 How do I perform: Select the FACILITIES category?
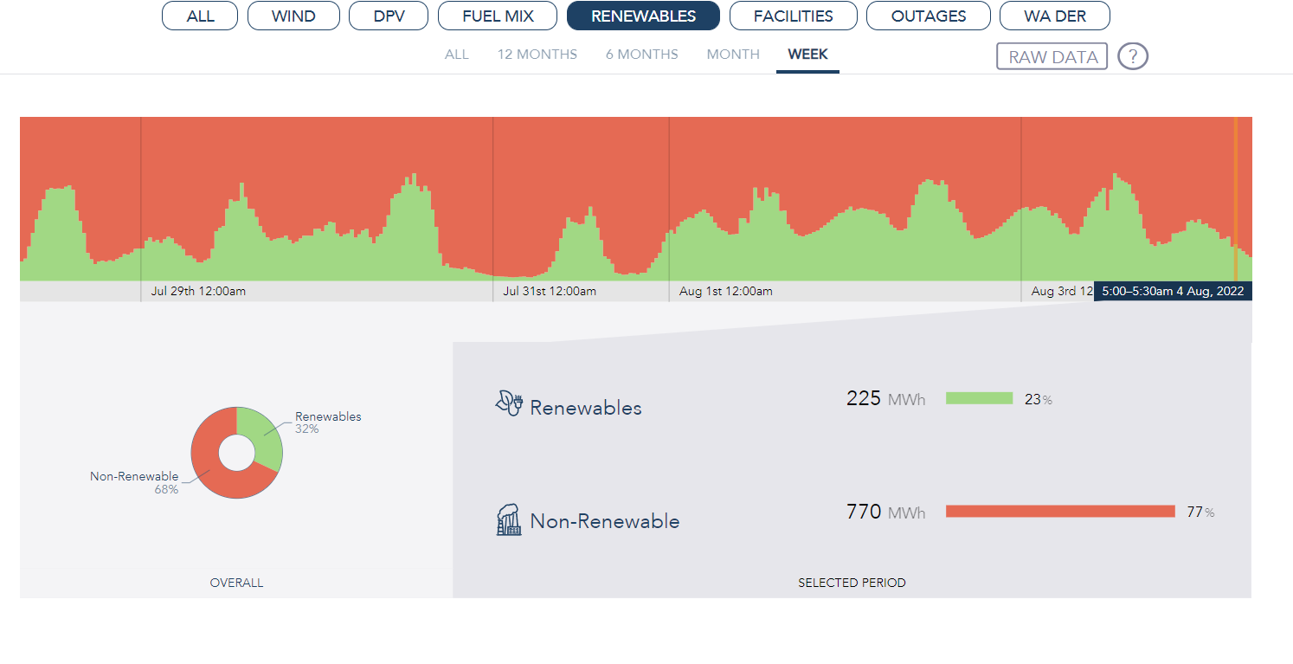point(793,16)
